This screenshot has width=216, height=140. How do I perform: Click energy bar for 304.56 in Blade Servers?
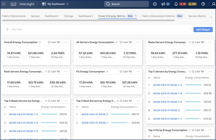(49, 123)
